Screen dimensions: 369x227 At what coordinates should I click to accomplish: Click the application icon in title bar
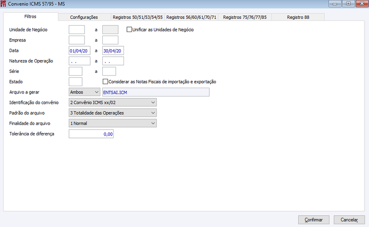[3, 4]
